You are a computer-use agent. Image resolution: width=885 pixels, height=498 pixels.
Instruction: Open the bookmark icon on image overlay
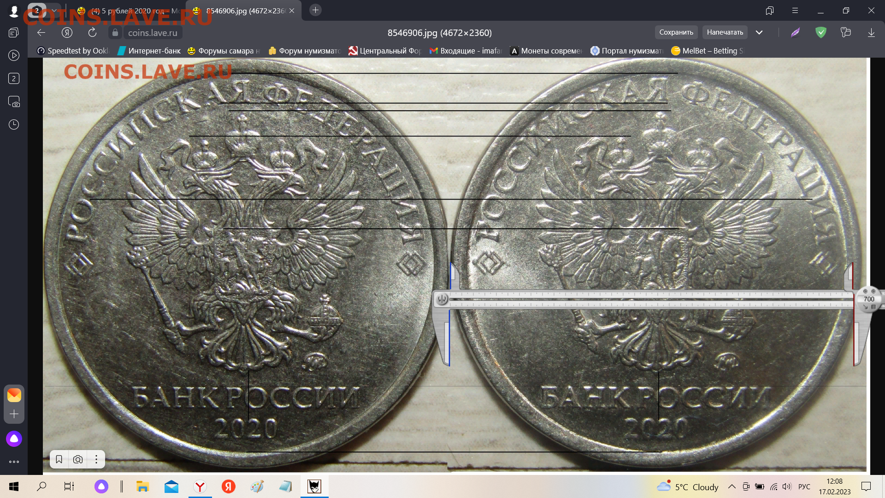(x=59, y=459)
